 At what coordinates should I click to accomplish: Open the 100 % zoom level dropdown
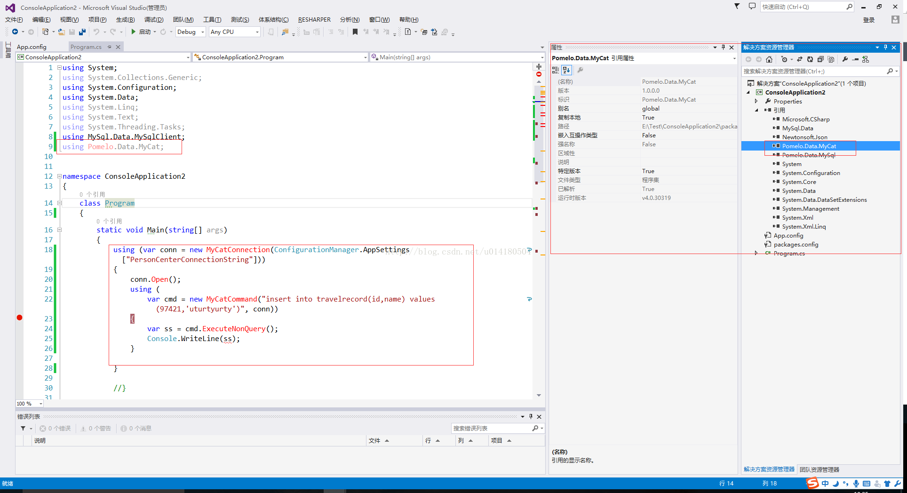coord(30,404)
